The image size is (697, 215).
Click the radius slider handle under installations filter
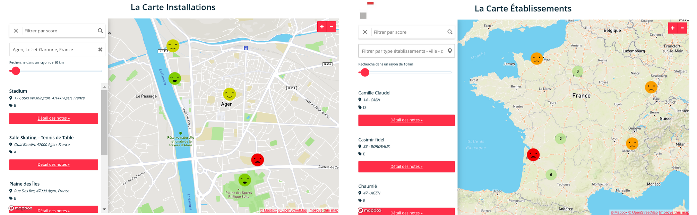(x=16, y=71)
